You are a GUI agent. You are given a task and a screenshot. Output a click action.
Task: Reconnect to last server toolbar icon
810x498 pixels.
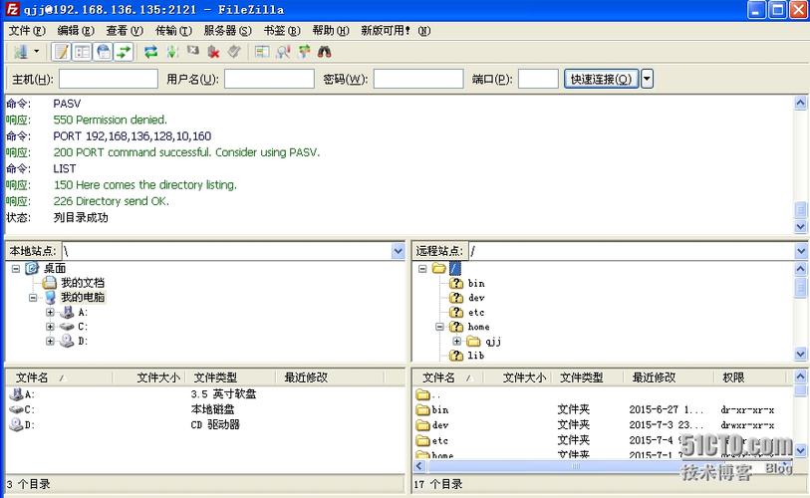[x=234, y=52]
